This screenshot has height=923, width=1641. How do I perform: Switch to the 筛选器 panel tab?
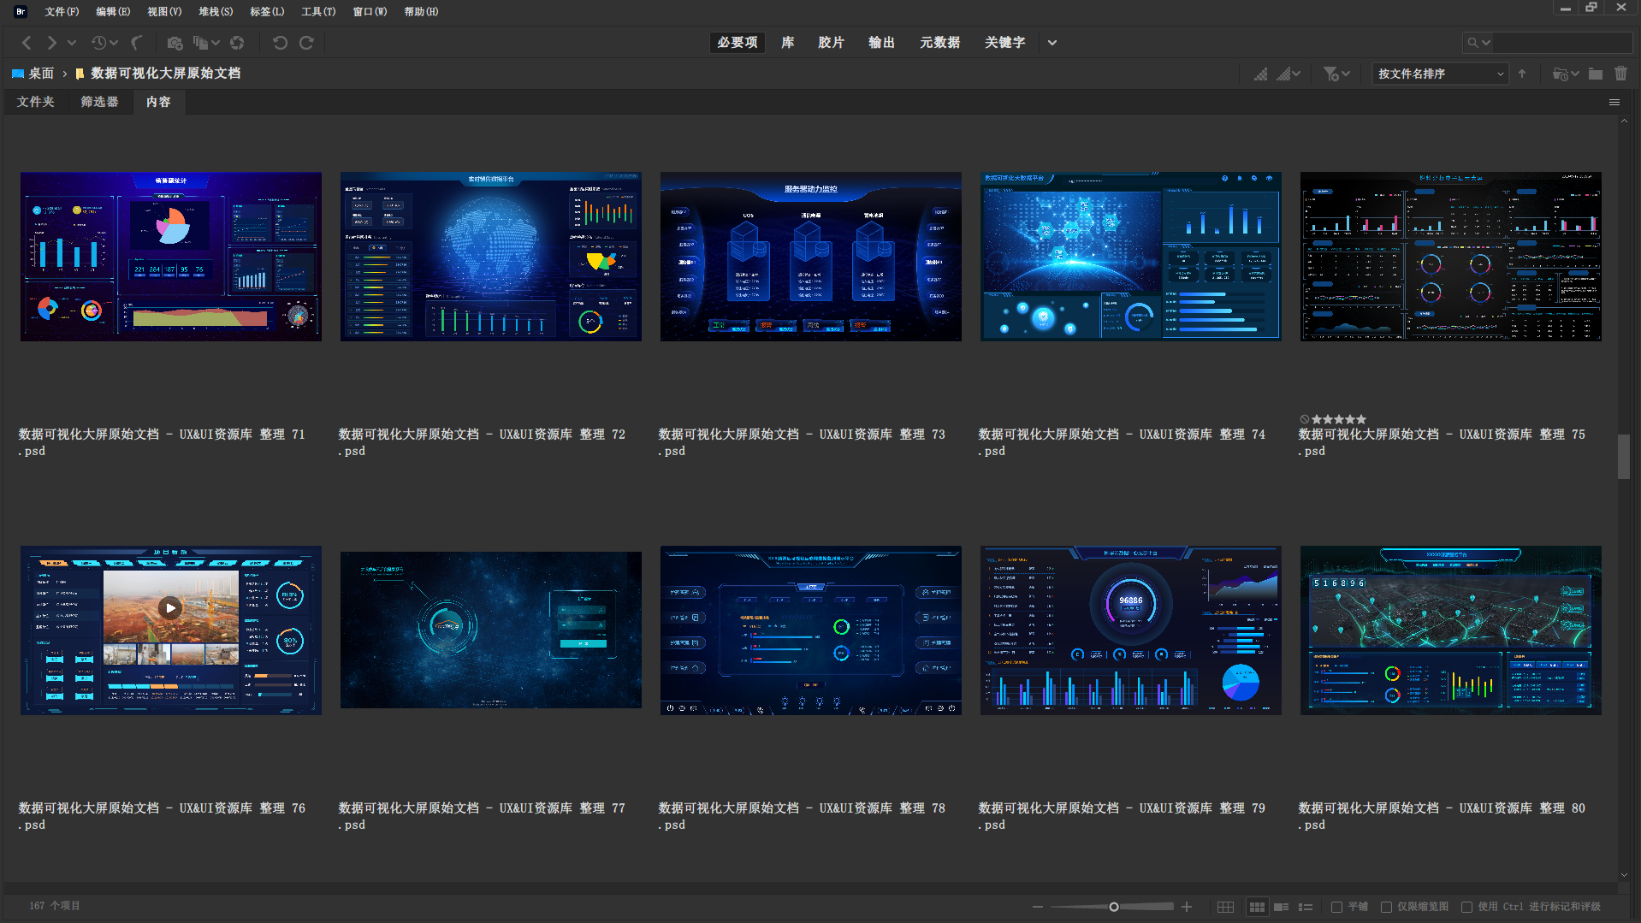pos(99,103)
